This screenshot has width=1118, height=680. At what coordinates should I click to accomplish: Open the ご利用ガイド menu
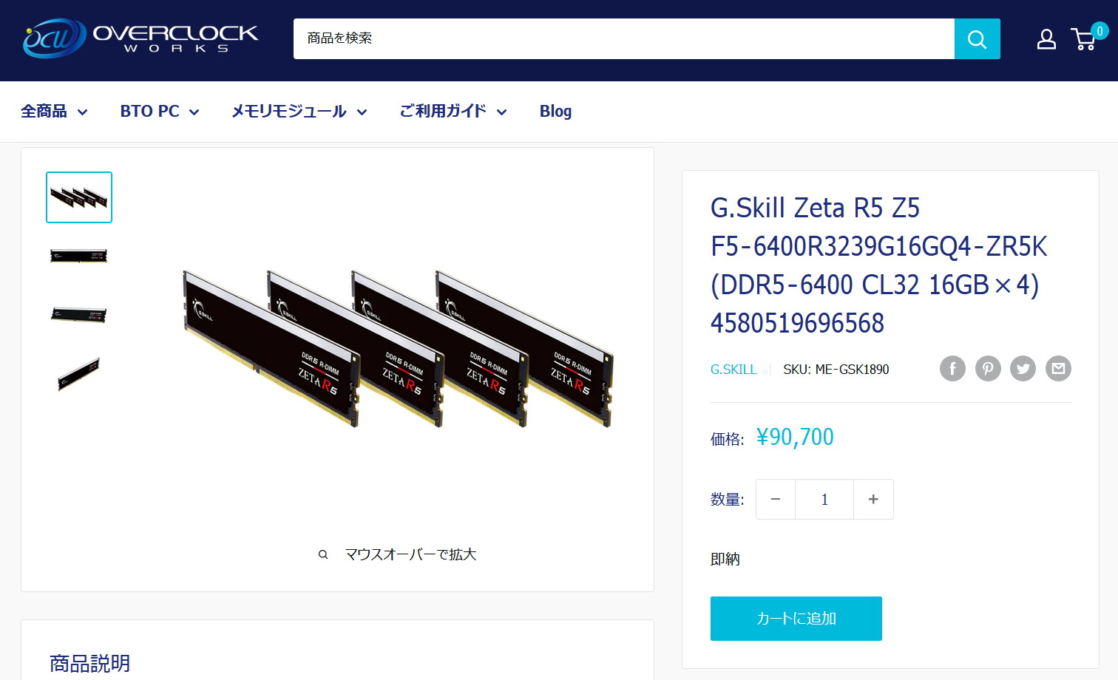coord(453,112)
